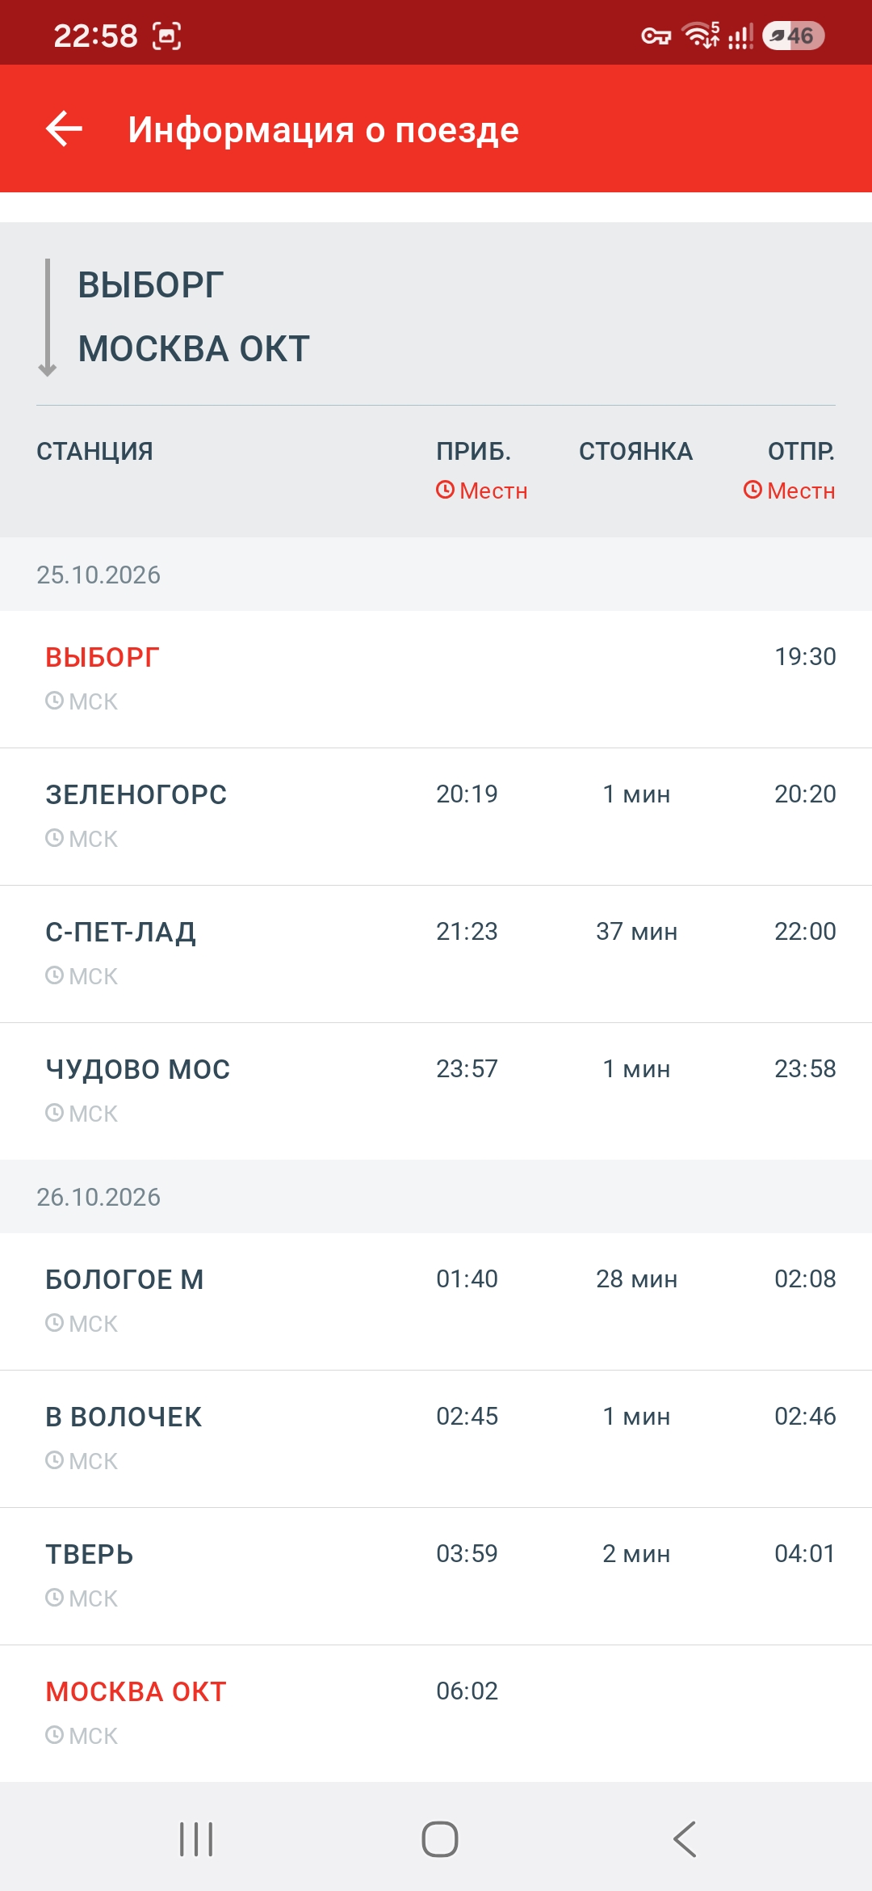Tap the МСК clock icon under ЗЕЛЕНОГОРС
Viewport: 872px width, 1891px height.
pos(54,838)
